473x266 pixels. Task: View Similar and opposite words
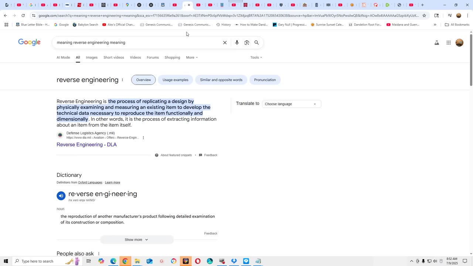(221, 80)
